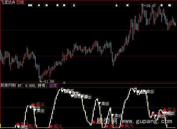Click the 11.09 low price label

[49, 81]
